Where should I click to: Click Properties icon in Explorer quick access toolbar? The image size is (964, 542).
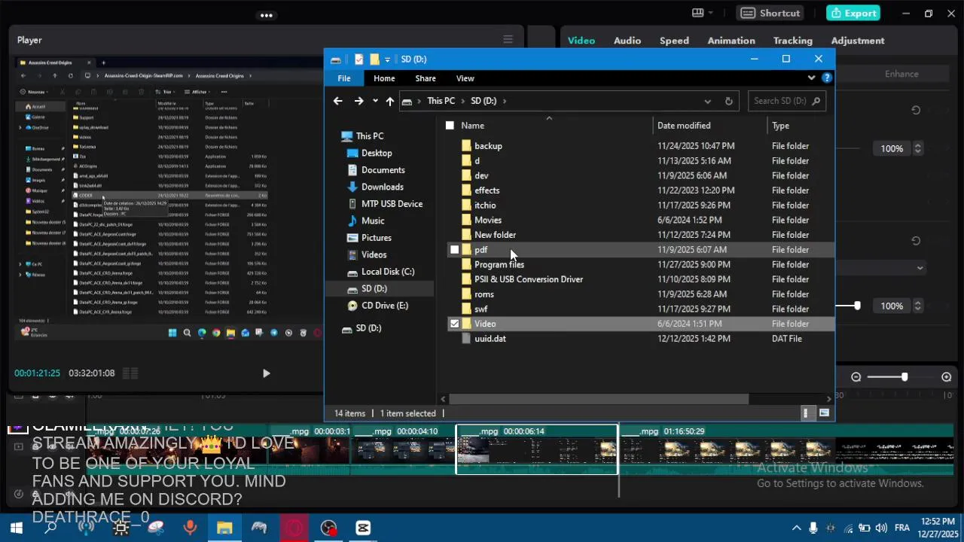tap(359, 59)
